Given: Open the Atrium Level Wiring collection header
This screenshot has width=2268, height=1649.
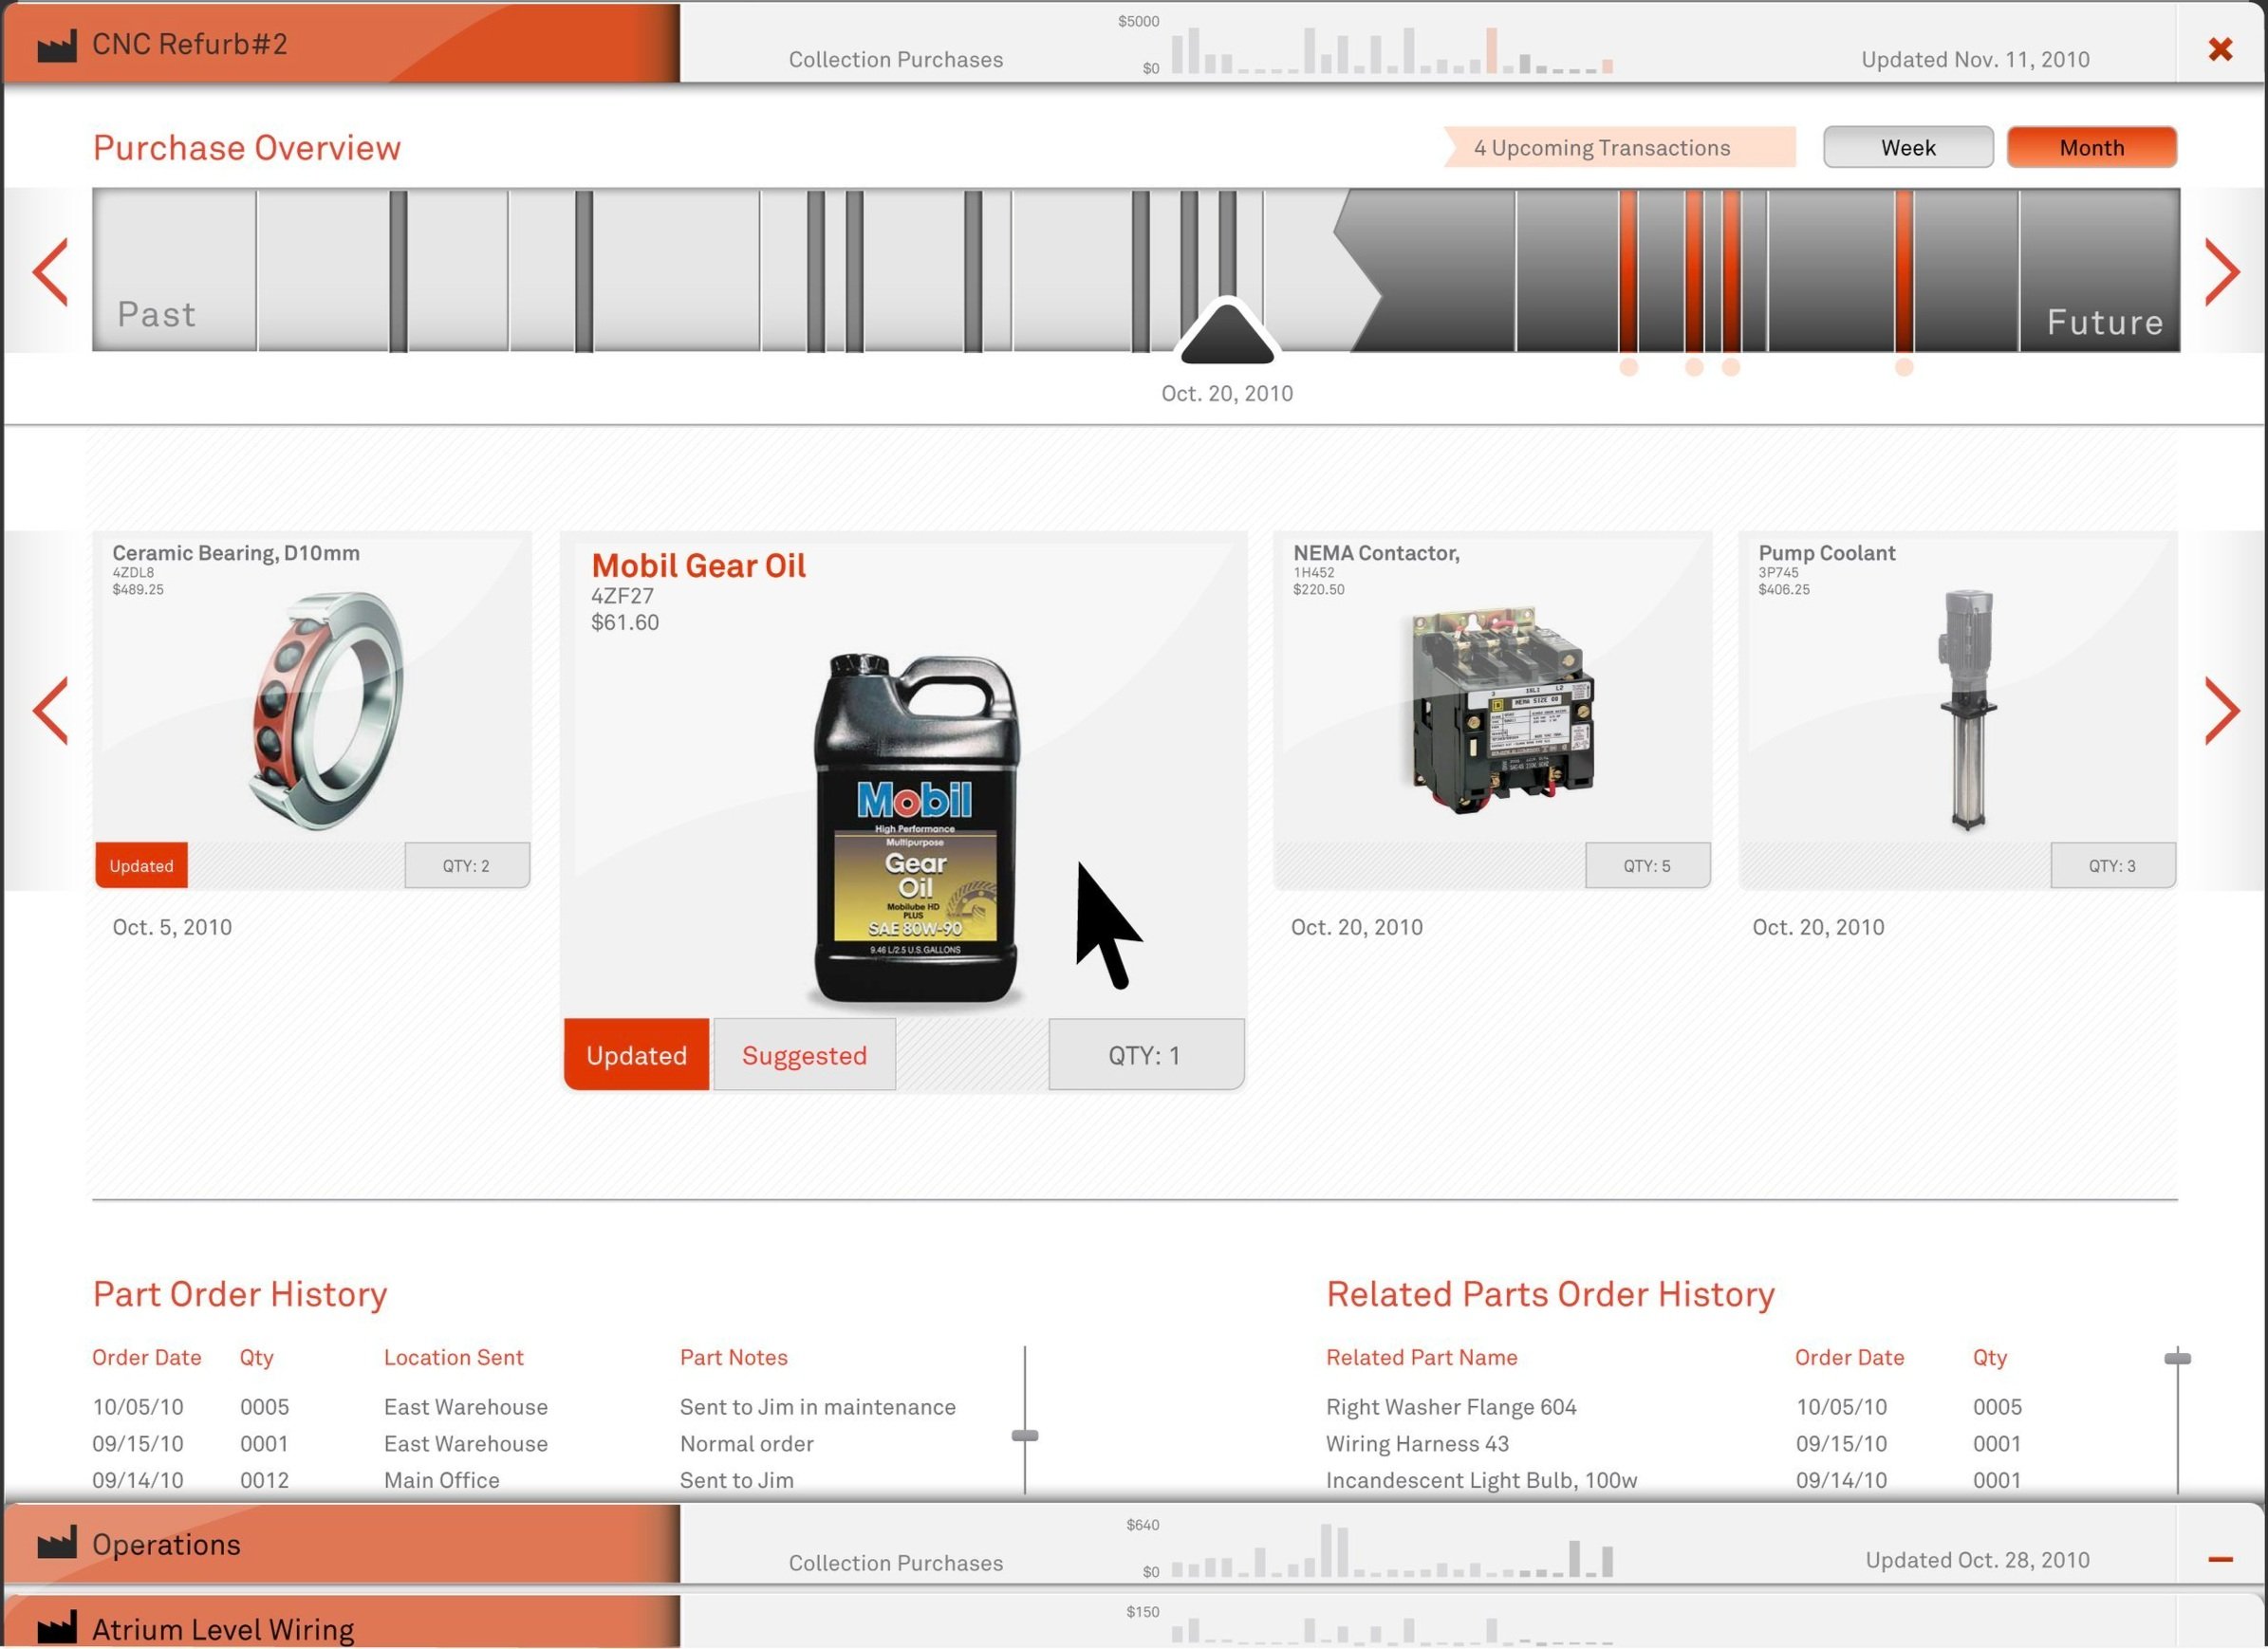Looking at the screenshot, I should 342,1622.
